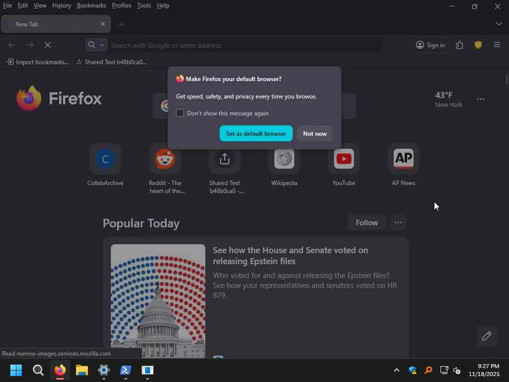Stop the page loading with the X icon
Image resolution: width=509 pixels, height=382 pixels.
(x=48, y=45)
